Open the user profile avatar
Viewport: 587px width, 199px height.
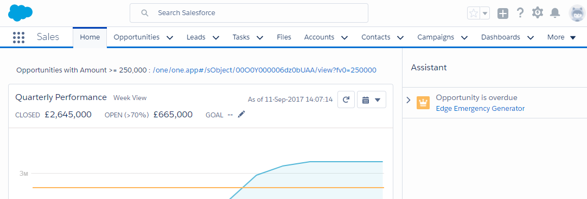click(x=577, y=14)
